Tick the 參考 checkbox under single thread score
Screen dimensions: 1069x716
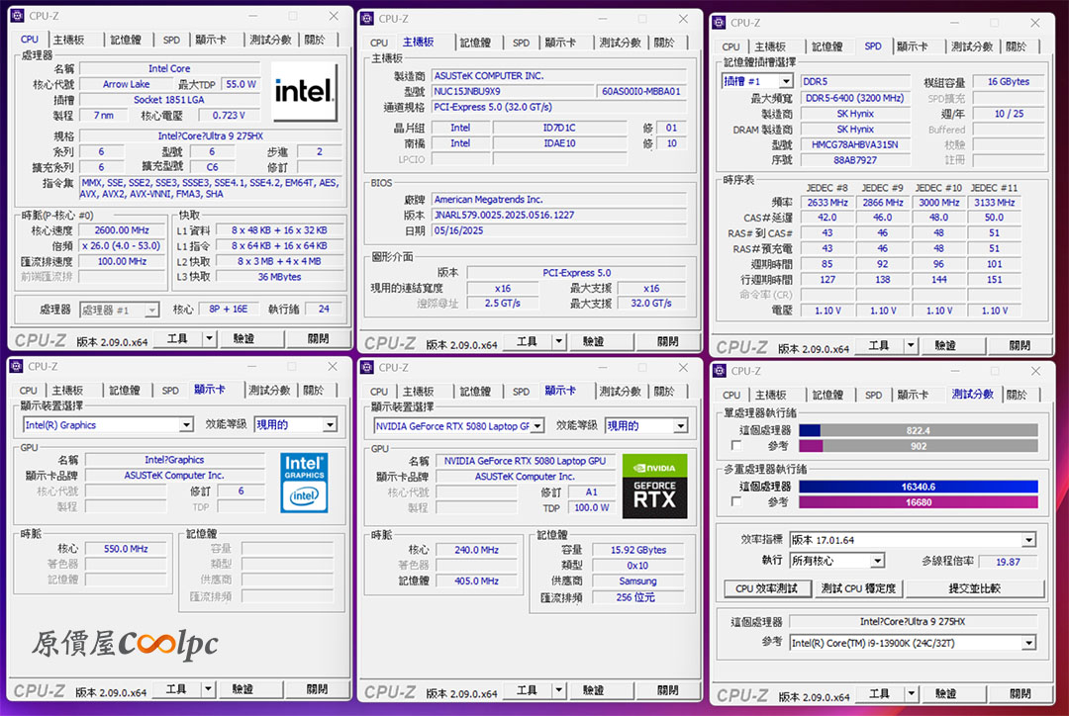(735, 446)
